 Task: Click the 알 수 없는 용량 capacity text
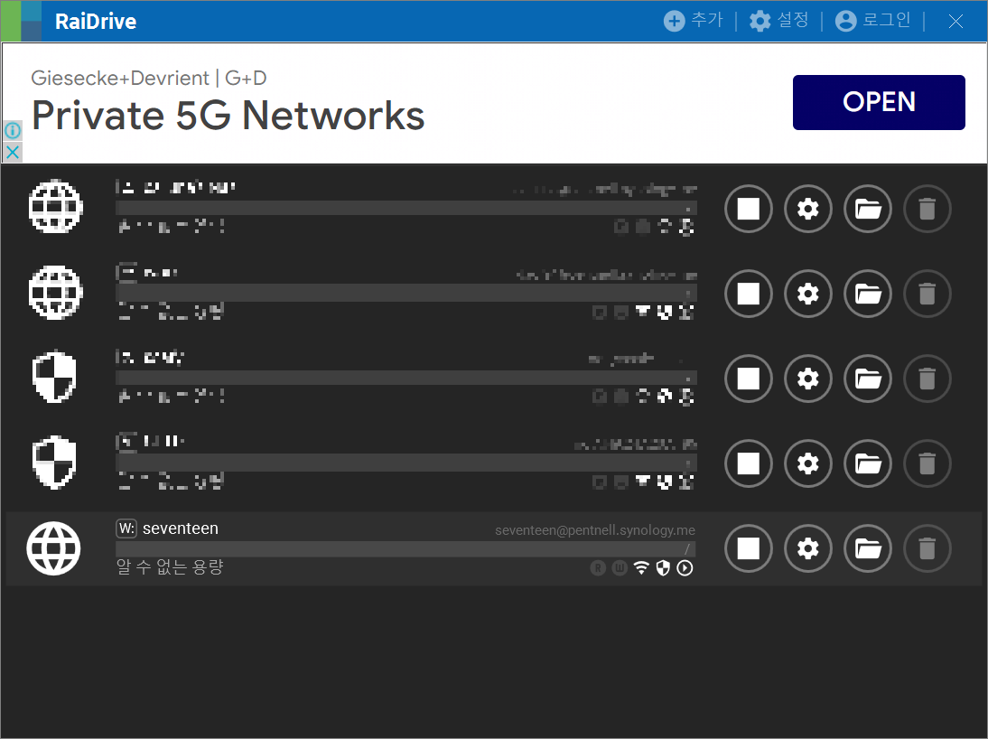coord(170,566)
